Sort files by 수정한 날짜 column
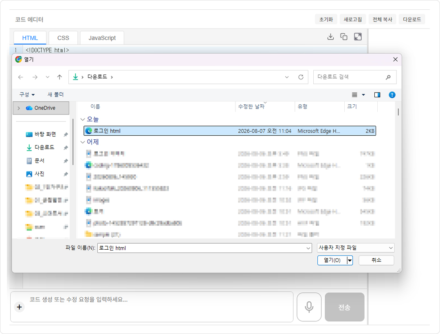The height and width of the screenshot is (334, 440). [x=251, y=107]
